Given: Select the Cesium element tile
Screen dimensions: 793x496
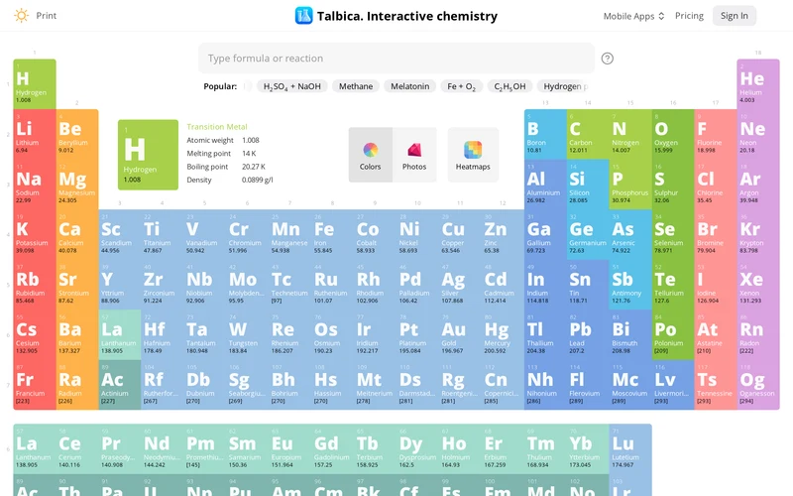Looking at the screenshot, I should tap(35, 334).
